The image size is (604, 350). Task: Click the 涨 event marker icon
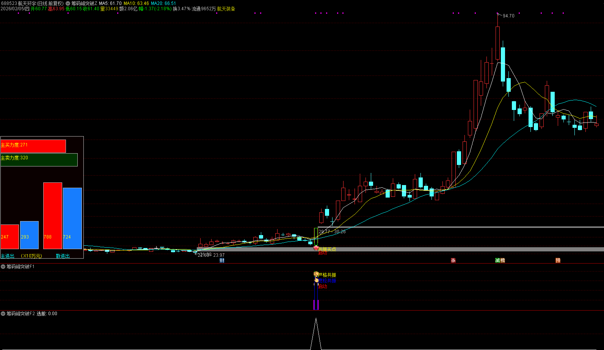click(453, 260)
